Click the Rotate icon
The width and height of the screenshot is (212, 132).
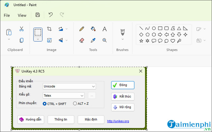pos(61,29)
